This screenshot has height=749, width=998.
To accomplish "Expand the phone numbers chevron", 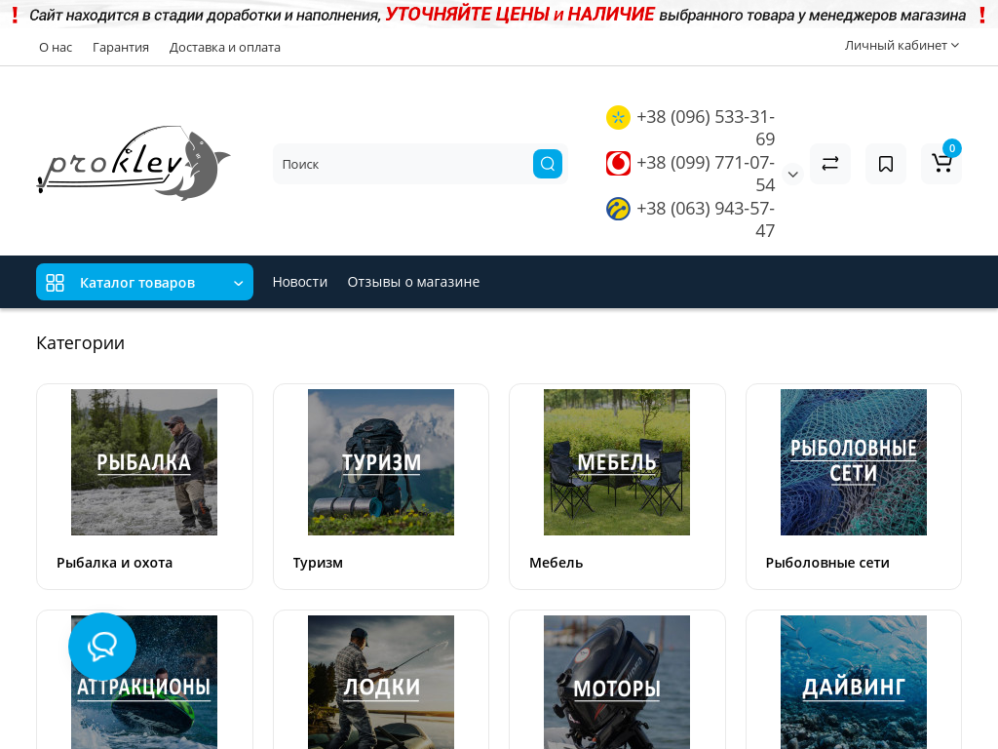I will 792,174.
